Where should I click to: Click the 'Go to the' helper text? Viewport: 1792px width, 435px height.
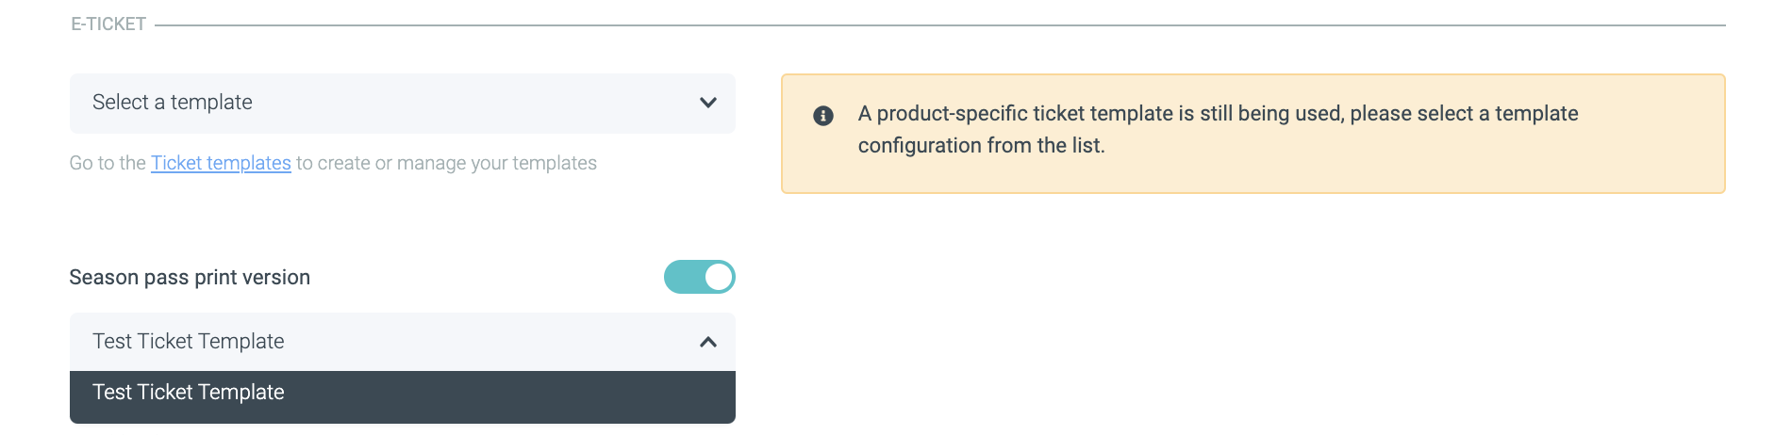pyautogui.click(x=107, y=163)
